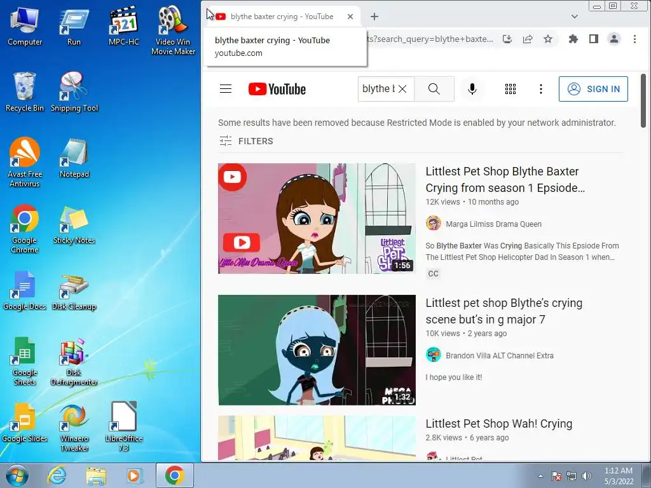Open Blythe Baxter Crying season 1 thumbnail

coord(317,219)
